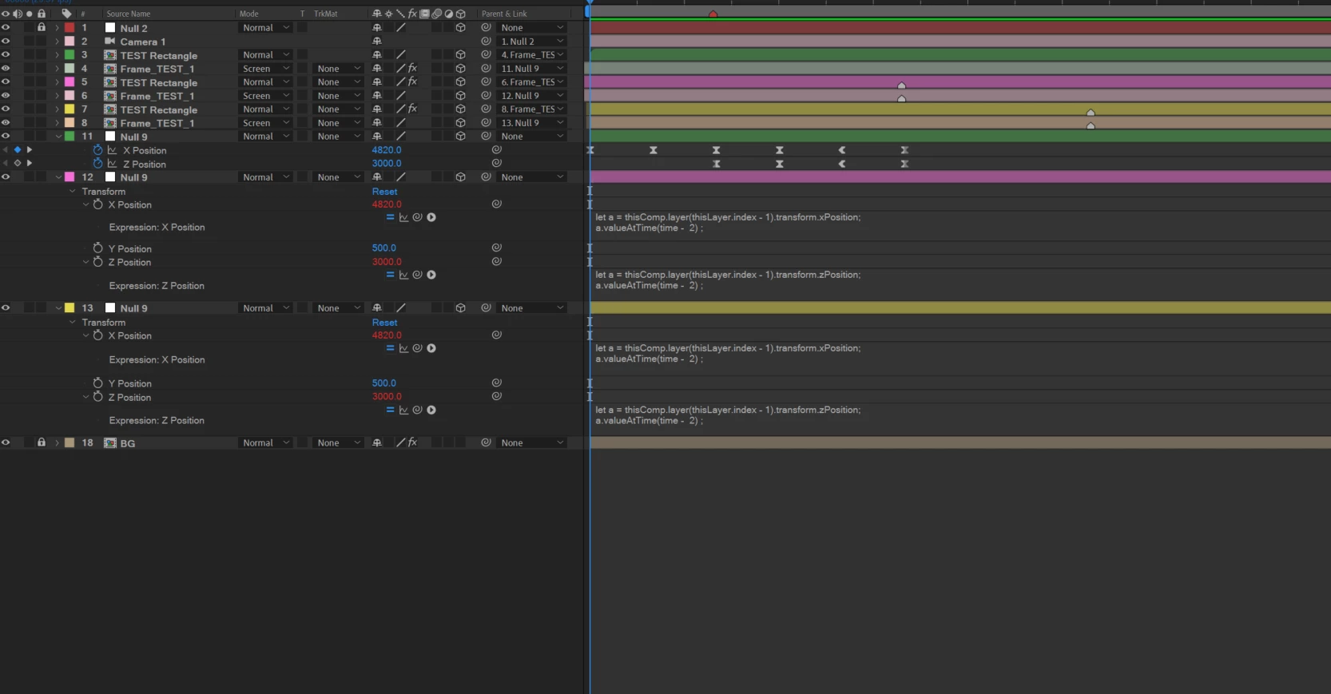Click the quality switch on layer 6 Frame_TEST_1
This screenshot has width=1331, height=694.
(x=401, y=96)
